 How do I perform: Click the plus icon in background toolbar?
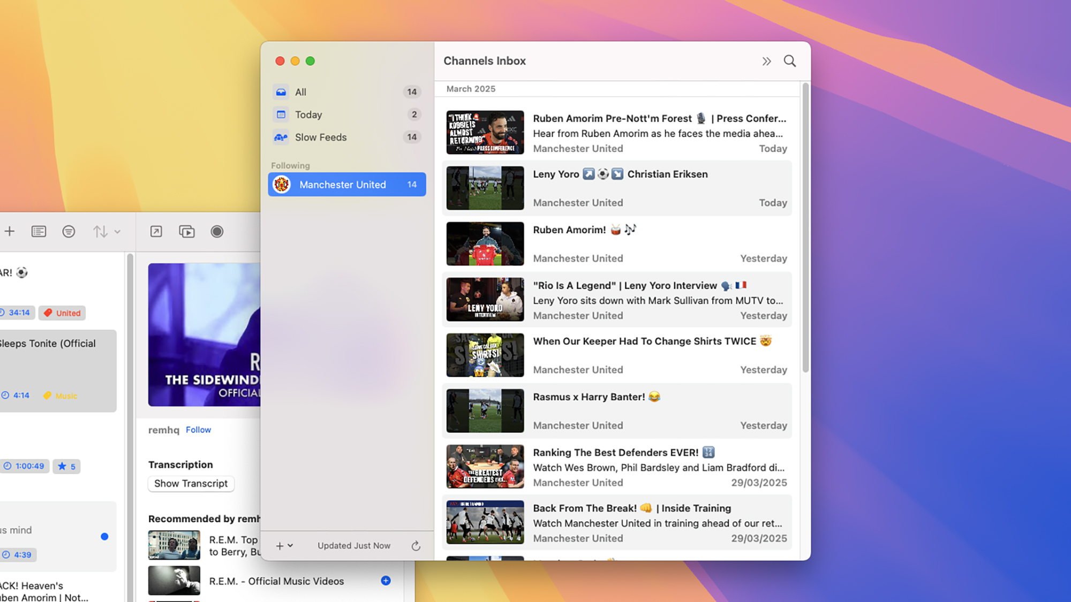pos(10,232)
